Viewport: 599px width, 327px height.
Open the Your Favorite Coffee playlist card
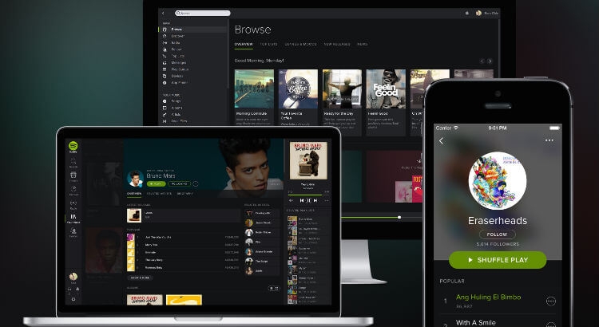tap(298, 97)
